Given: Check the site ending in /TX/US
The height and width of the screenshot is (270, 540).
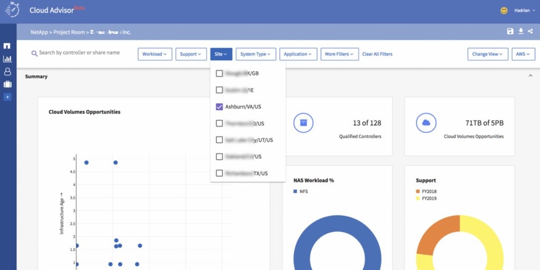Looking at the screenshot, I should click(219, 173).
